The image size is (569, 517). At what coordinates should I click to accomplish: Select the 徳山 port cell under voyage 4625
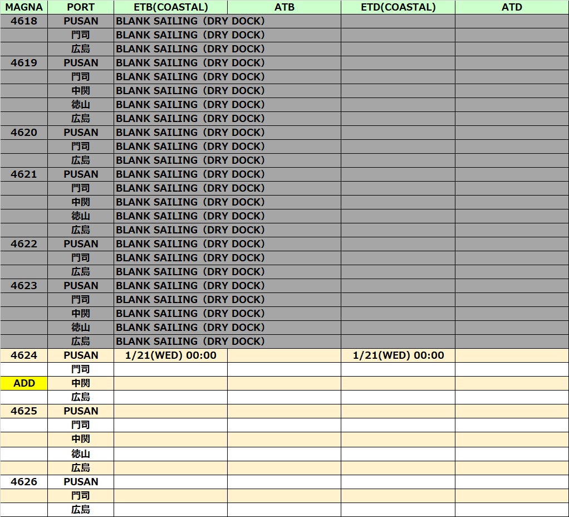pos(81,454)
